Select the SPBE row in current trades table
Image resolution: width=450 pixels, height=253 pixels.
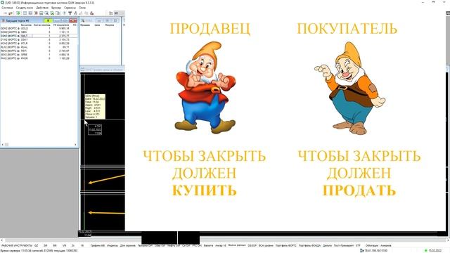(x=39, y=55)
